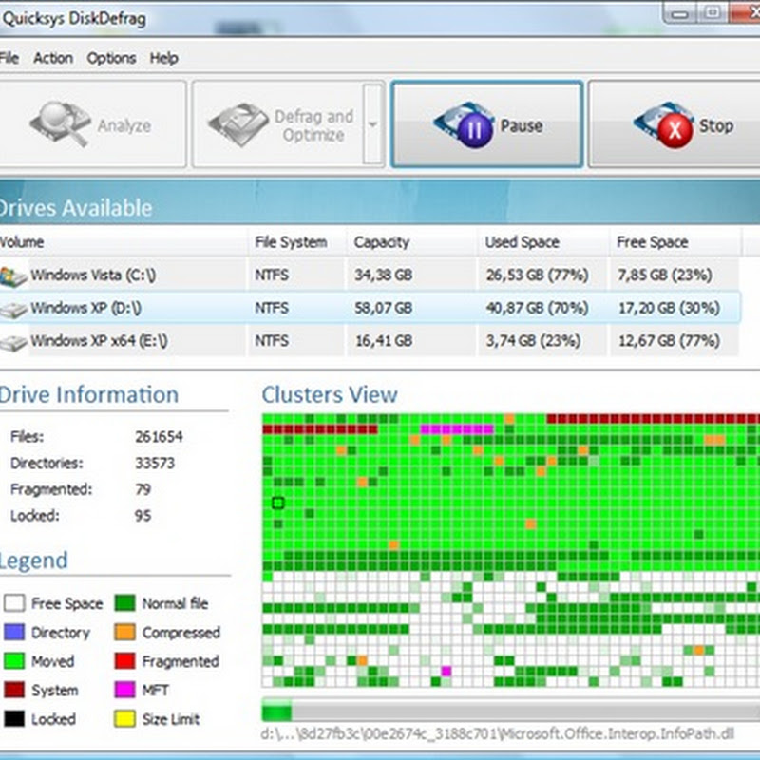
Task: Click the Compressed orange legend swatch
Action: click(125, 632)
